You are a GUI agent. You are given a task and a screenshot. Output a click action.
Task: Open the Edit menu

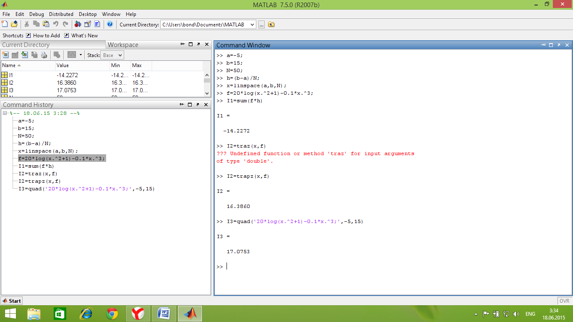coord(20,14)
